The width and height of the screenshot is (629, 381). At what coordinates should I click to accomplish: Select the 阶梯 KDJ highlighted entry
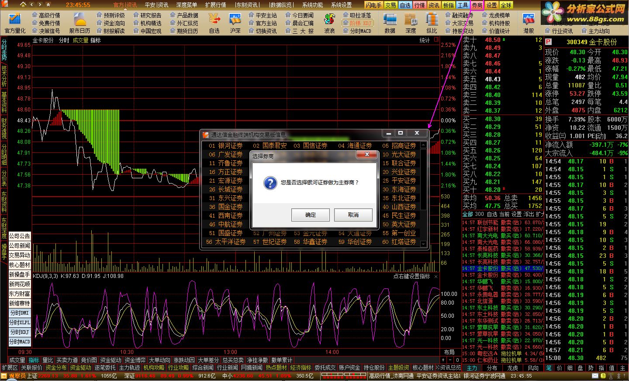[357, 23]
